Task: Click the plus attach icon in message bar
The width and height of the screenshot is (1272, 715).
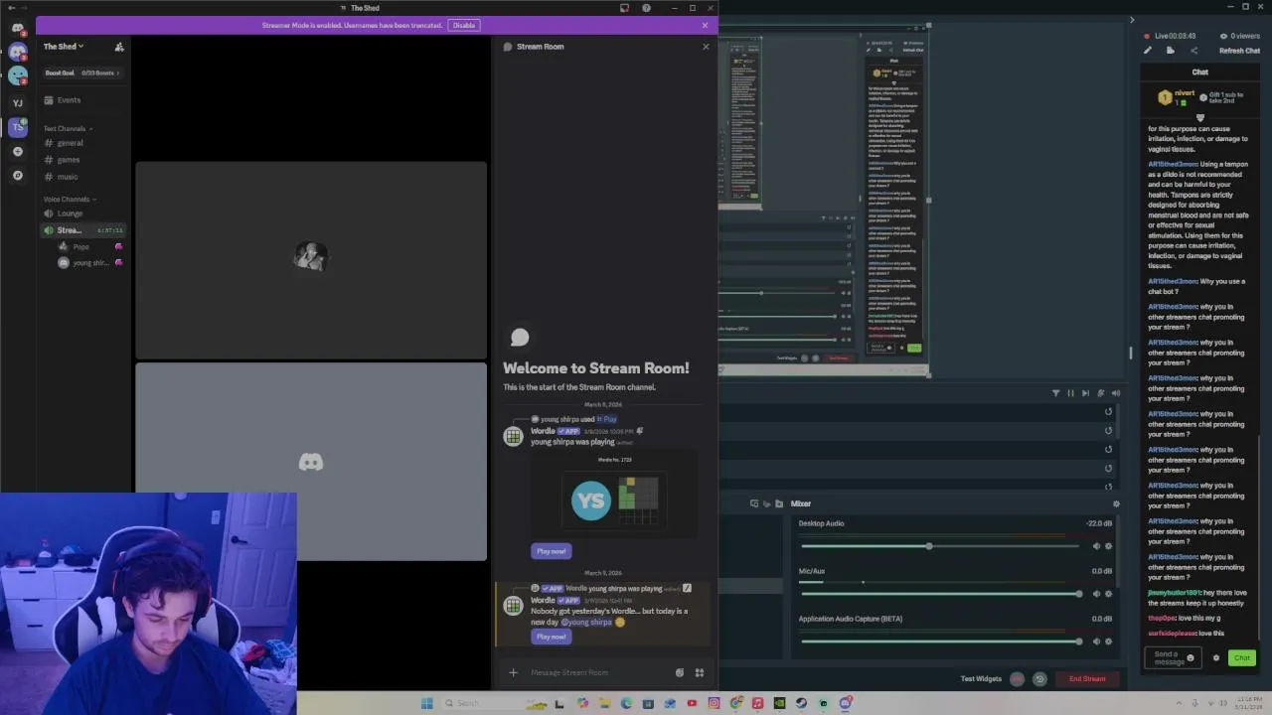Action: click(513, 672)
